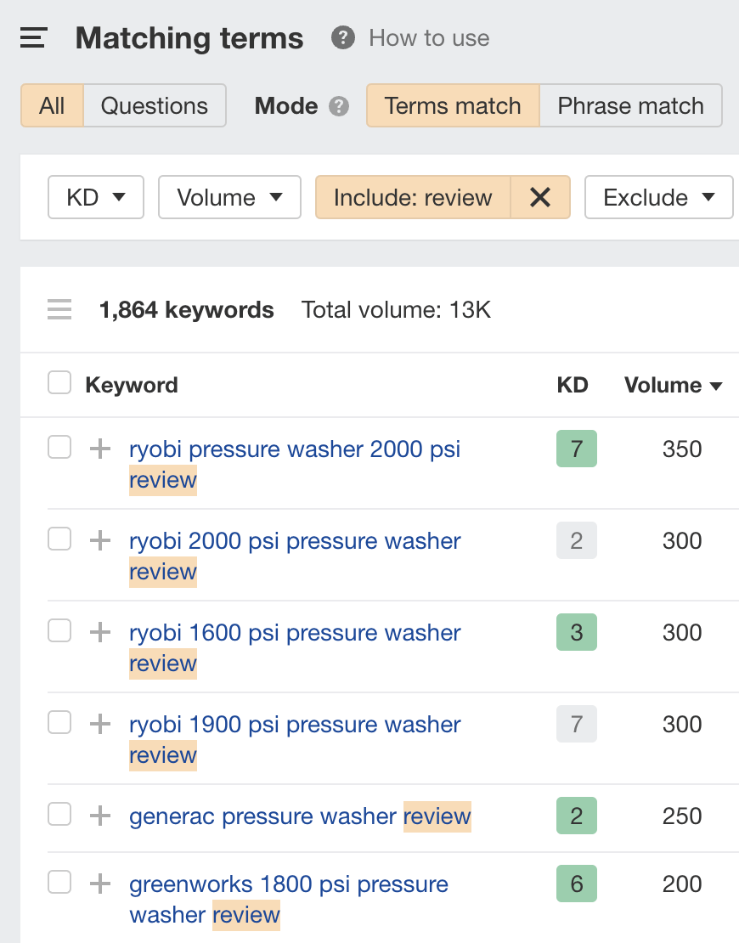Open the KD filter dropdown
This screenshot has height=943, width=739.
95,196
